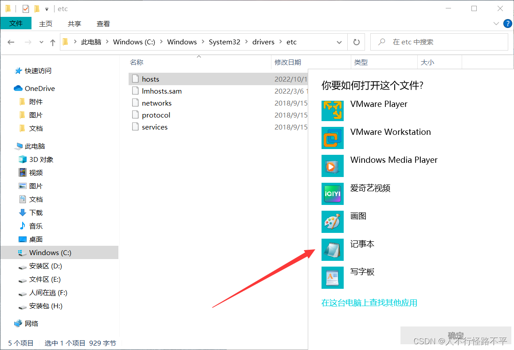Open the quick access toolbar customize dropdown

coord(47,9)
